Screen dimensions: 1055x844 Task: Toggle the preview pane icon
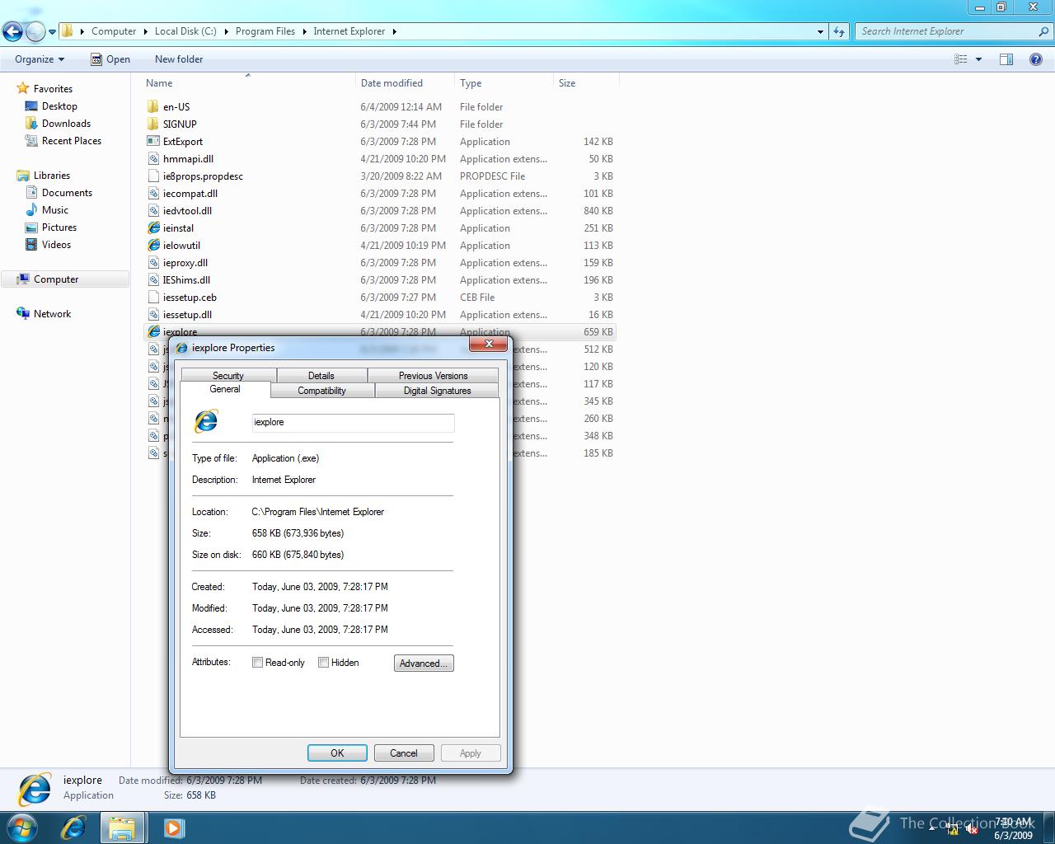(1006, 59)
